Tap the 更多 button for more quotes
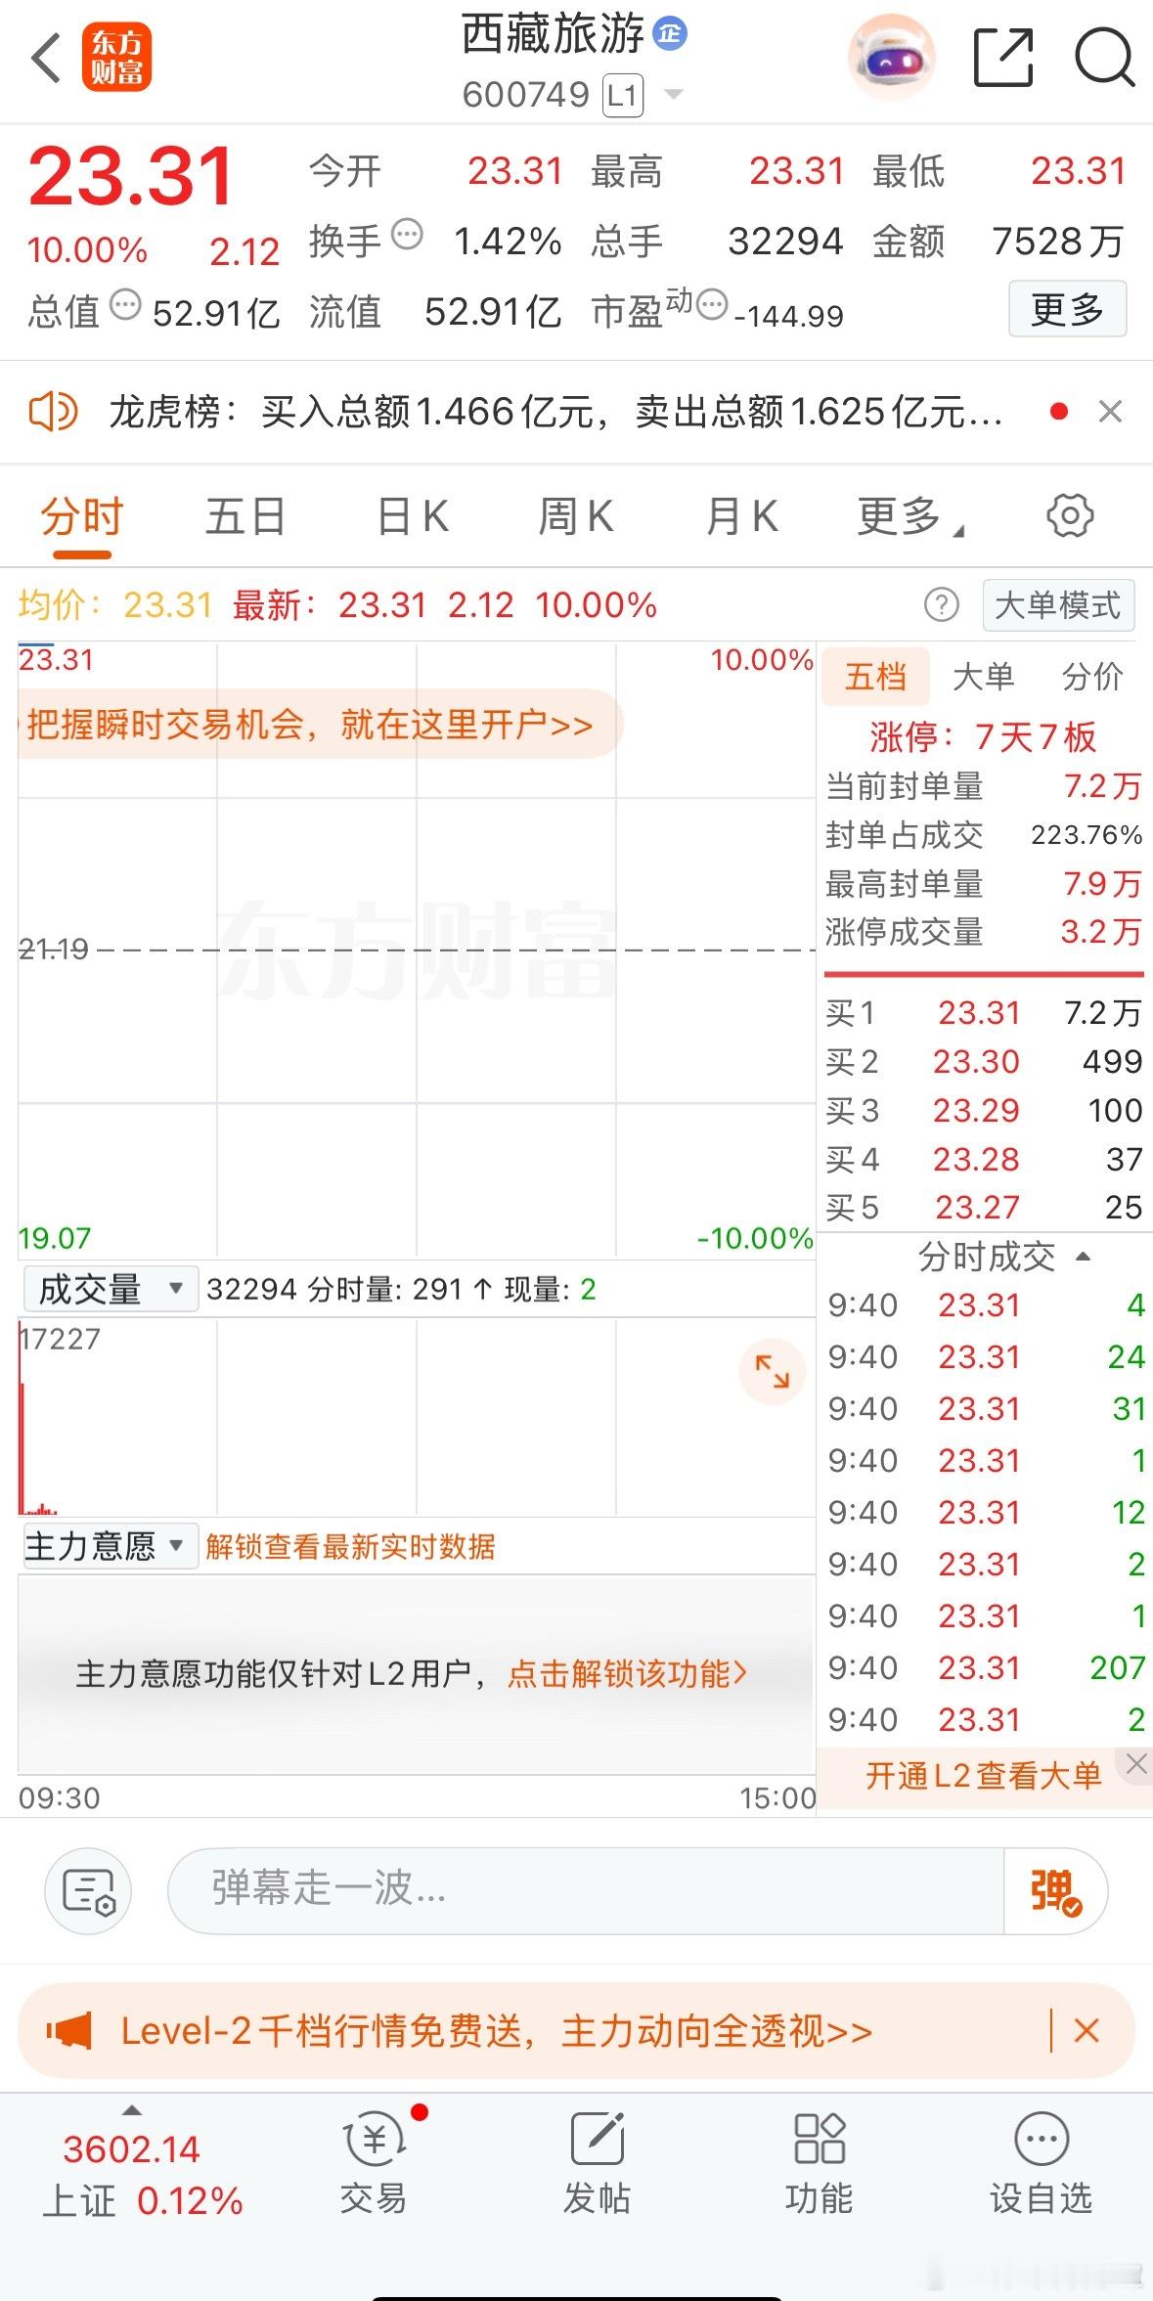This screenshot has width=1153, height=2301. coord(1067,309)
